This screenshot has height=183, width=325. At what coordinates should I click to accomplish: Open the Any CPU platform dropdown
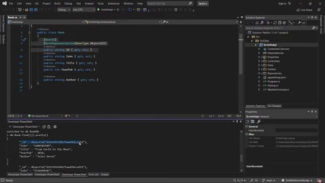(x=83, y=10)
